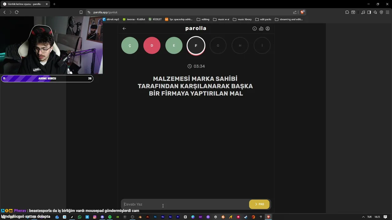Open Discord from the taskbar

point(102,217)
